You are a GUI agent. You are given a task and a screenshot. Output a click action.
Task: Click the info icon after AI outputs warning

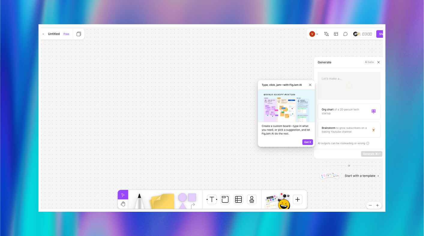coord(368,143)
